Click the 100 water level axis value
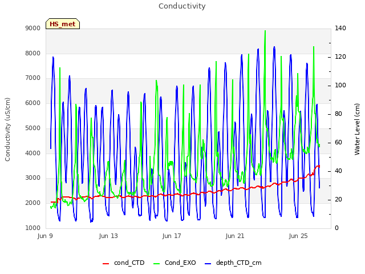The height and width of the screenshot is (274, 365). pyautogui.click(x=340, y=86)
